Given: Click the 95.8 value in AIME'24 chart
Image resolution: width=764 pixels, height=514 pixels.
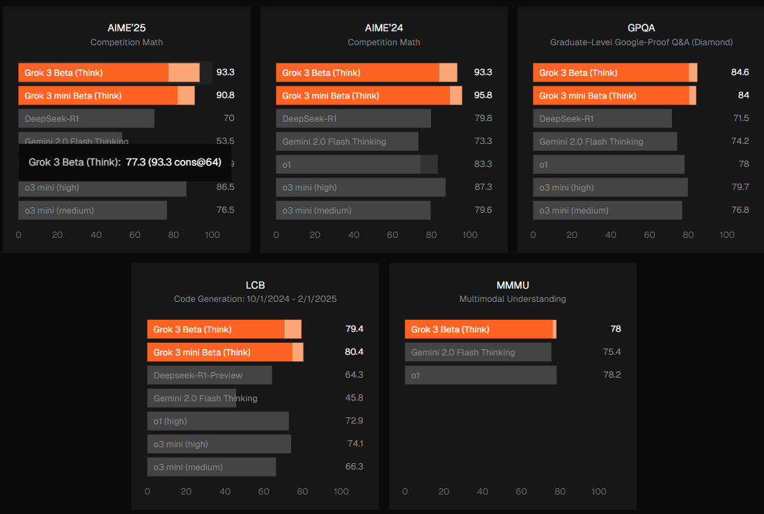Looking at the screenshot, I should click(x=483, y=95).
